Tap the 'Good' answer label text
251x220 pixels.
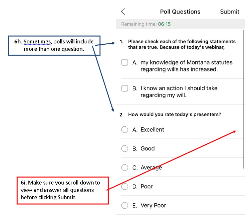pyautogui.click(x=148, y=148)
